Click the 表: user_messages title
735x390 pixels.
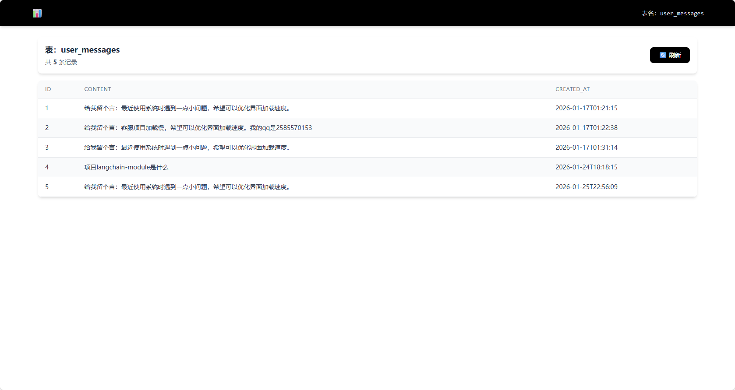(x=82, y=50)
